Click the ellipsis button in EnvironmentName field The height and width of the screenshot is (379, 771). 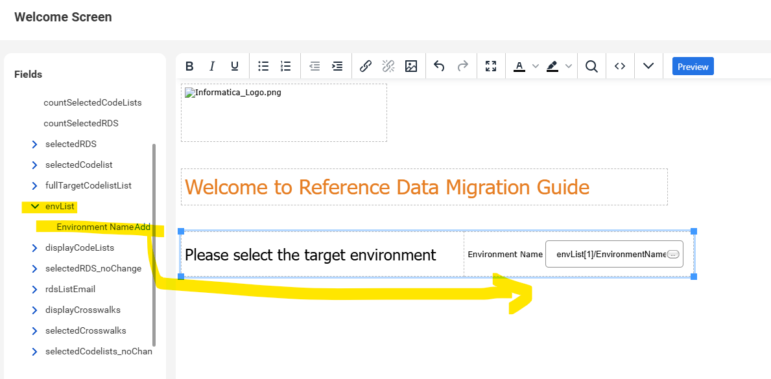point(673,254)
